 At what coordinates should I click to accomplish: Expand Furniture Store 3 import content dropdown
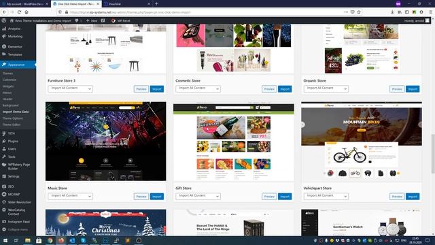pos(70,88)
